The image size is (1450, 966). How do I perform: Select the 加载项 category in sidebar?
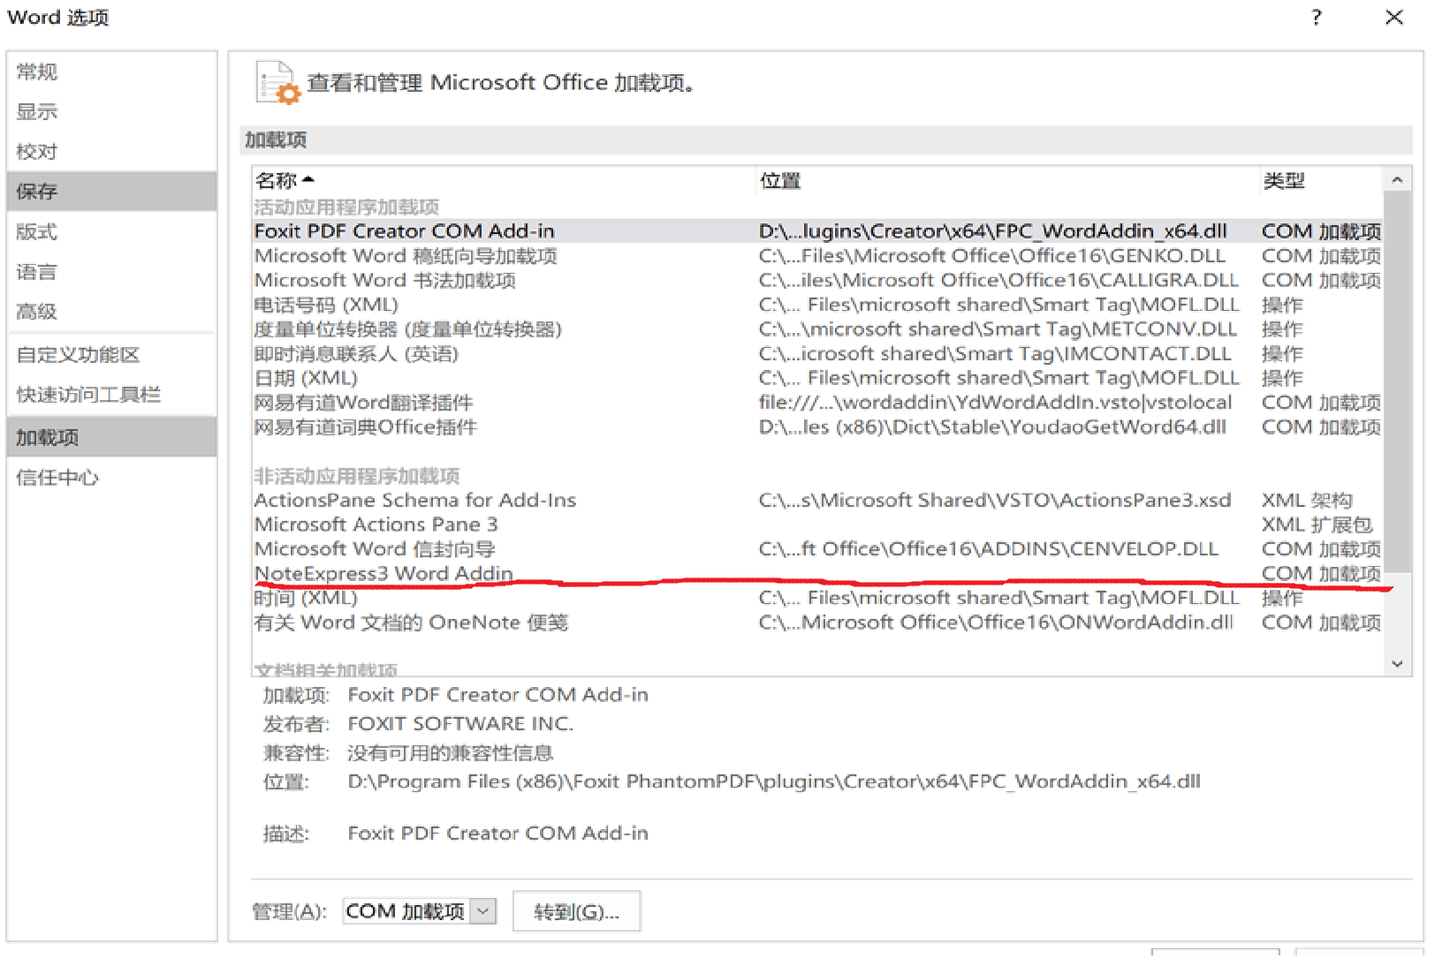111,437
